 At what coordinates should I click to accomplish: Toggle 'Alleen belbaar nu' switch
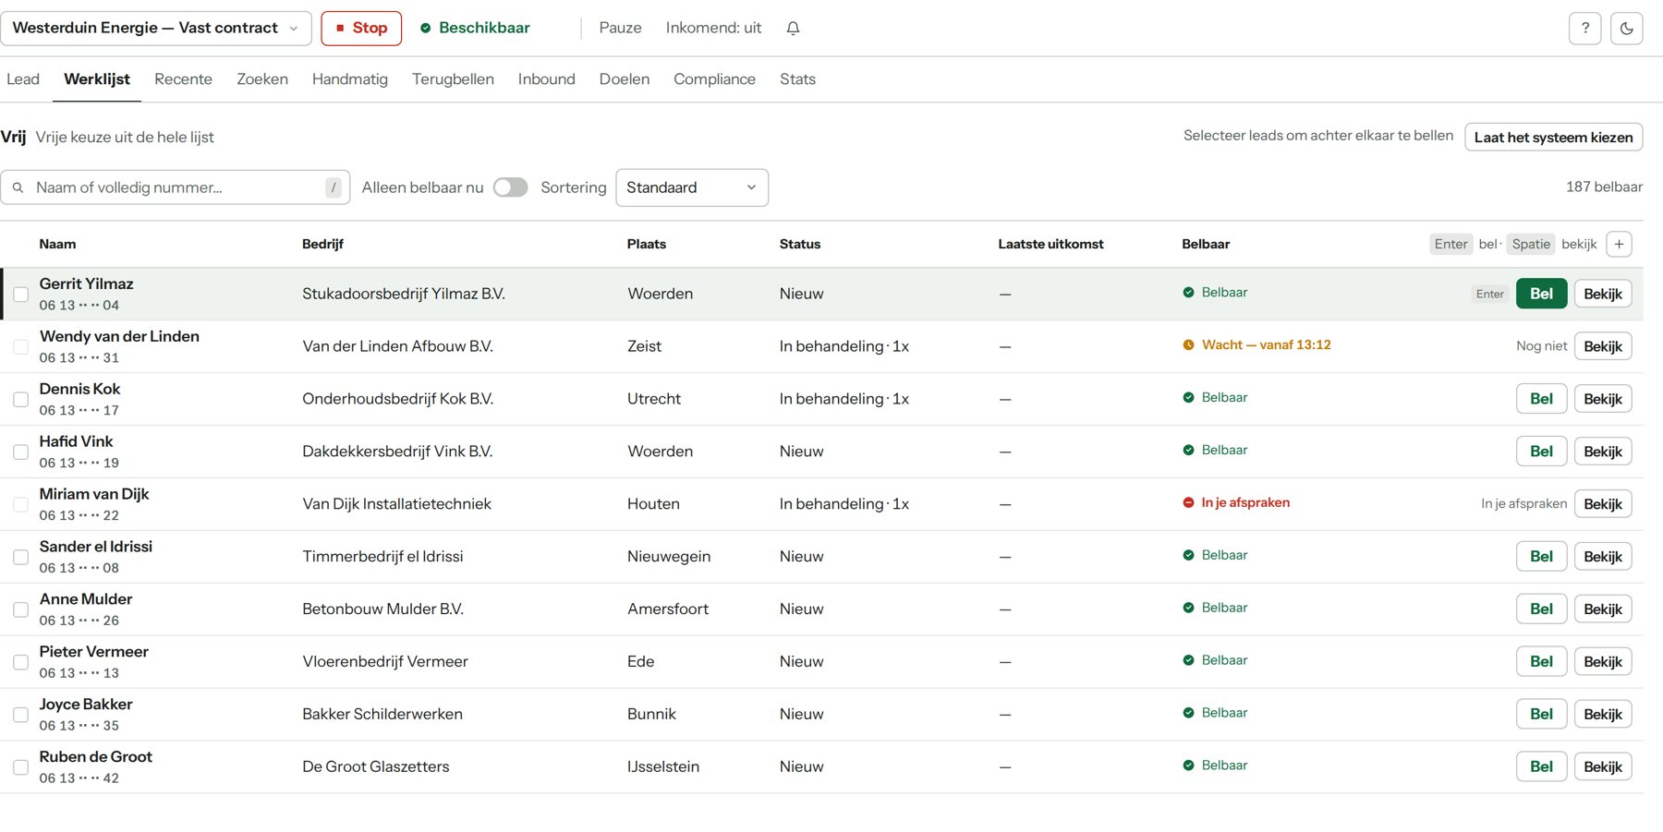click(x=510, y=187)
